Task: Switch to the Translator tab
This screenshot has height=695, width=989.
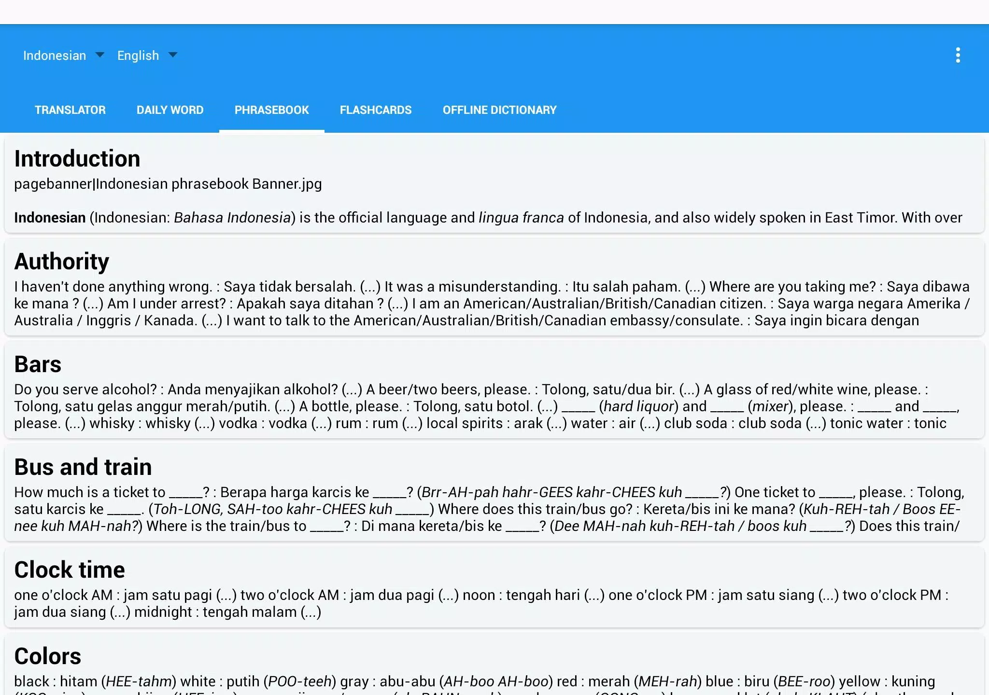Action: pyautogui.click(x=70, y=110)
